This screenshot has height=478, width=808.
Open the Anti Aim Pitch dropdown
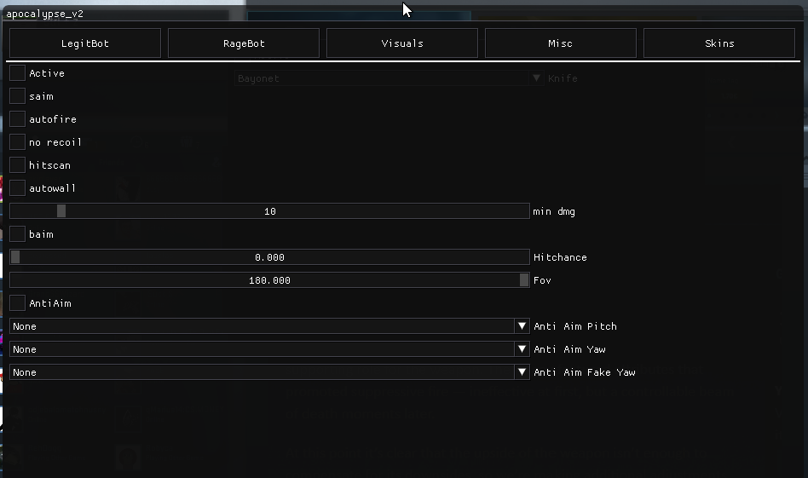click(x=269, y=326)
